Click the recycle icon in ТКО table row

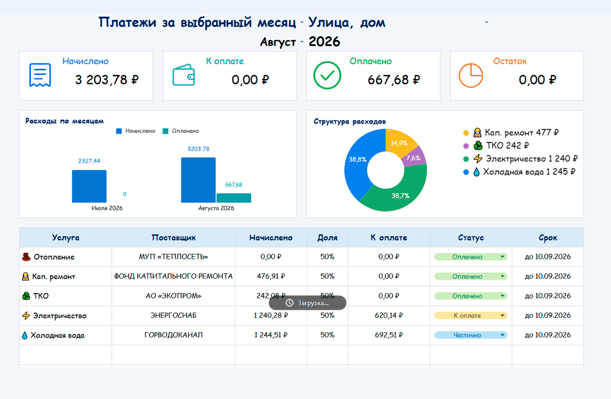tap(26, 296)
